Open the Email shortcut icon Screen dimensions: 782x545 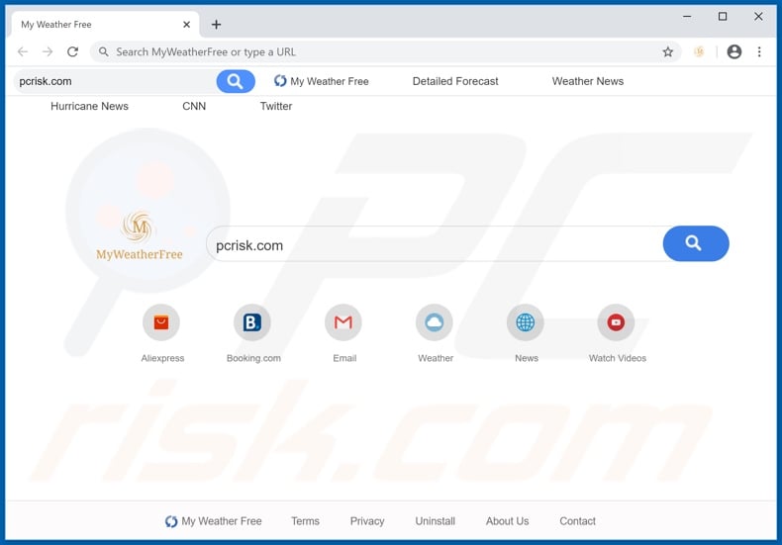[343, 322]
